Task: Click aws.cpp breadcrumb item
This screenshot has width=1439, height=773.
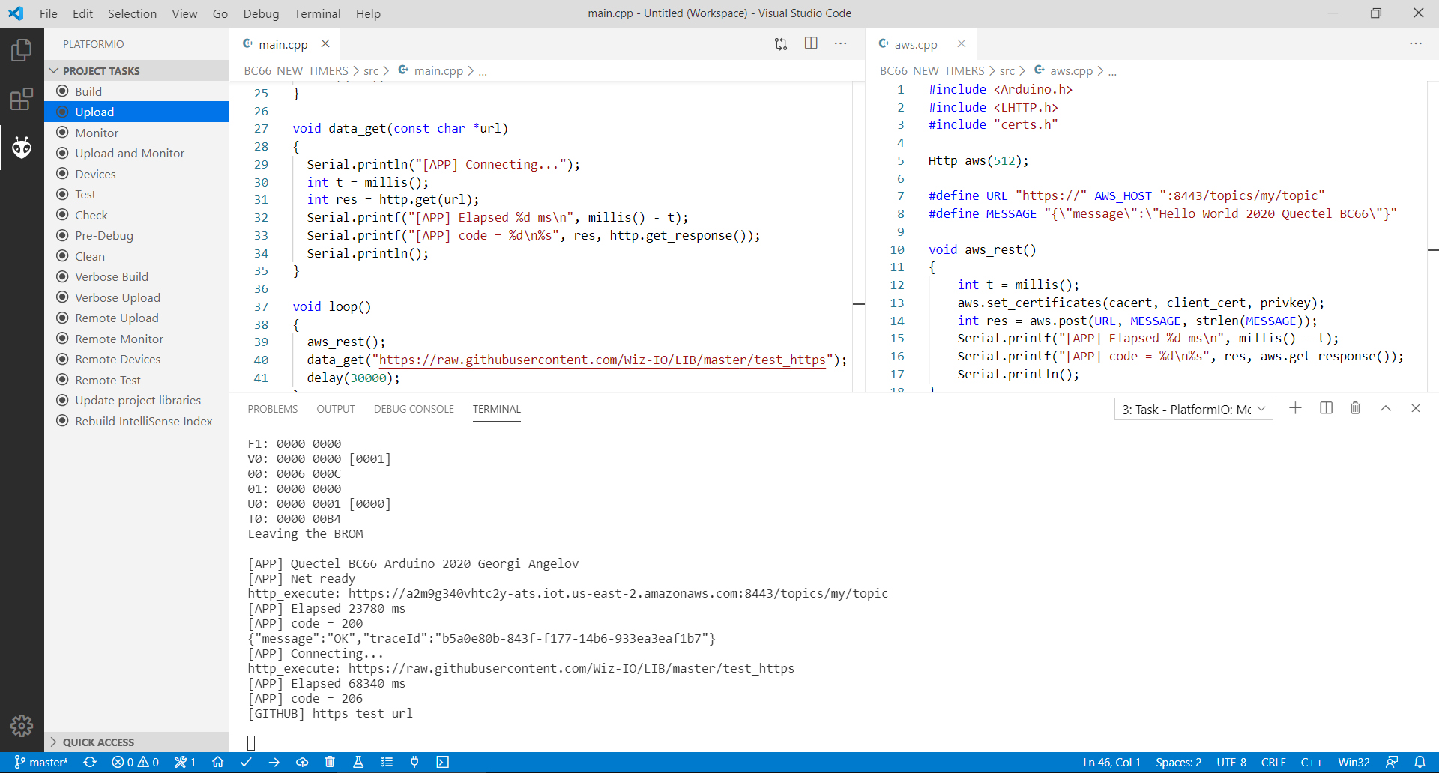Action: 1064,70
